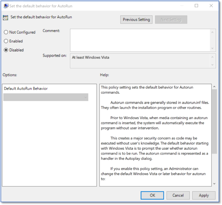Screen dimensions: 222x205
Task: Click the 'Comment:' label
Action: click(51, 31)
